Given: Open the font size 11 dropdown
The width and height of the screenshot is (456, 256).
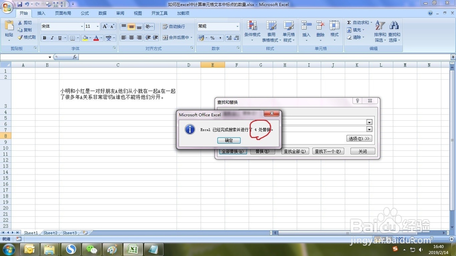Looking at the screenshot, I should pos(98,26).
